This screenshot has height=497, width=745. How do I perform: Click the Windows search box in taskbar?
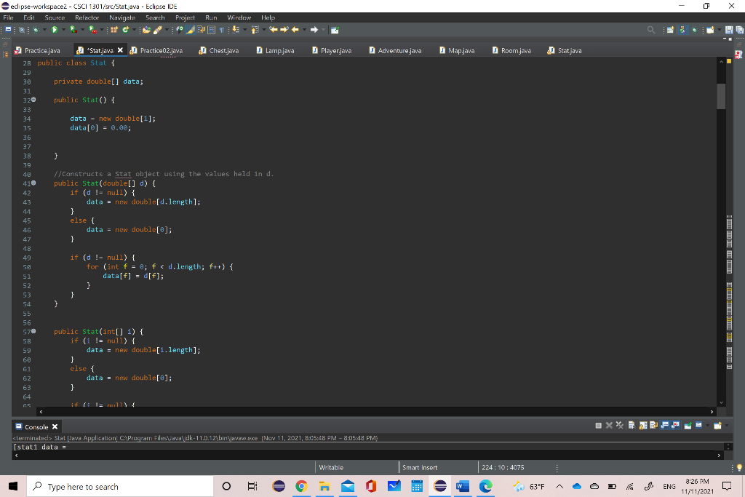120,487
